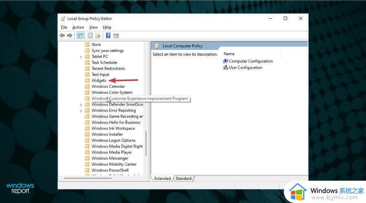366x203 pixels.
Task: Expand the Tablet PC tree node
Action: pos(81,57)
